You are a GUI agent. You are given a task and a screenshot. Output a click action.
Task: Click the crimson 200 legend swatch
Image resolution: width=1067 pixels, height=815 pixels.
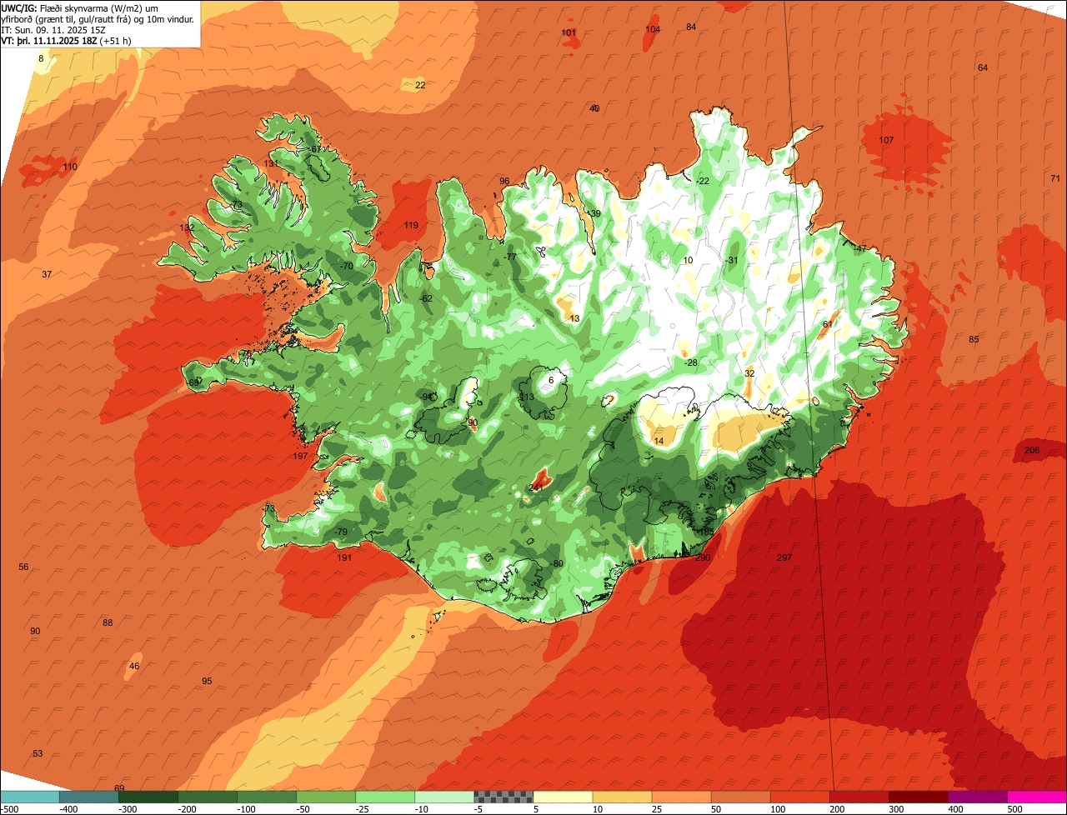859,797
